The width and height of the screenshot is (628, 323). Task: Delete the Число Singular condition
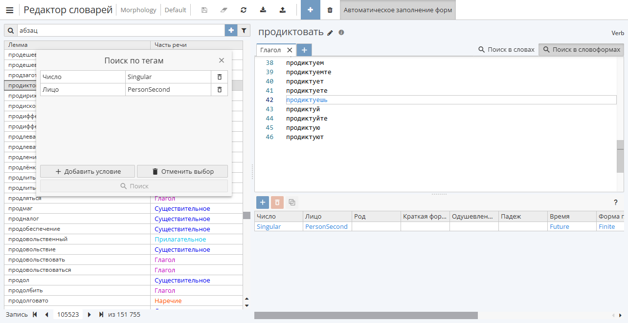(x=220, y=77)
